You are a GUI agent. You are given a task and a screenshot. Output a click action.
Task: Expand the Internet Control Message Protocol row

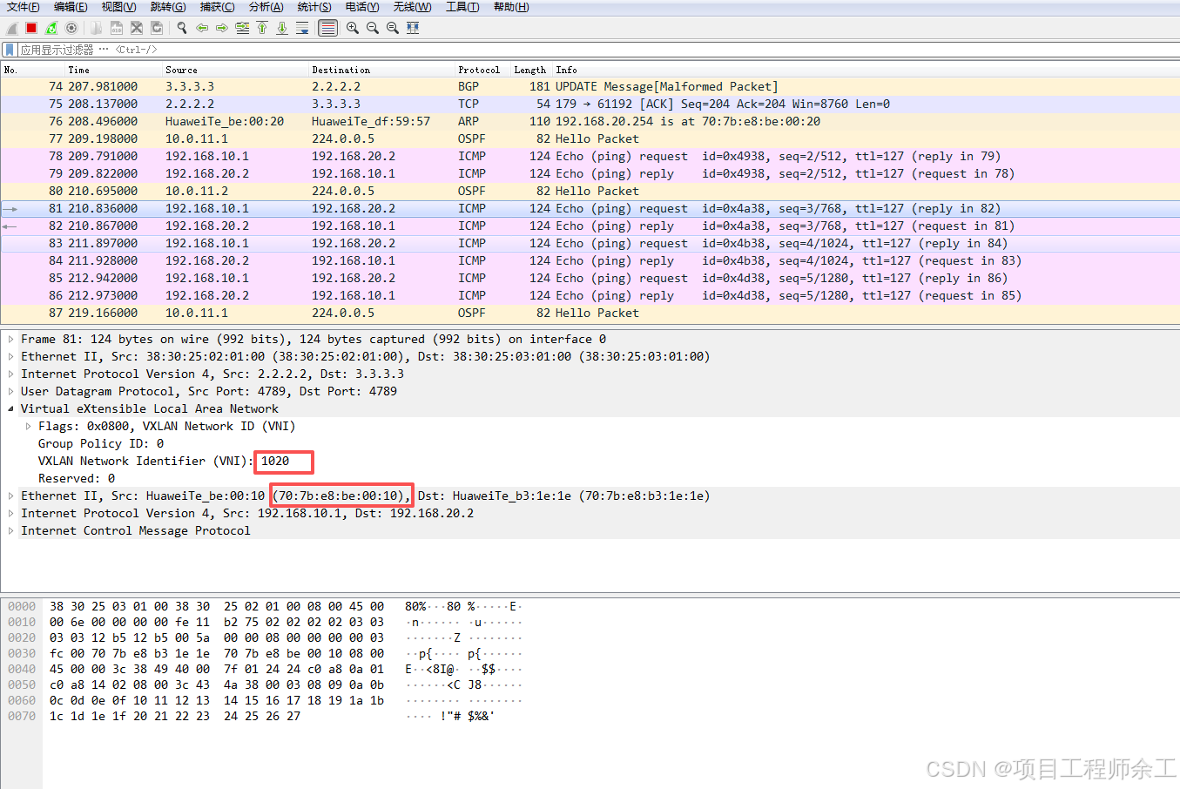click(10, 531)
